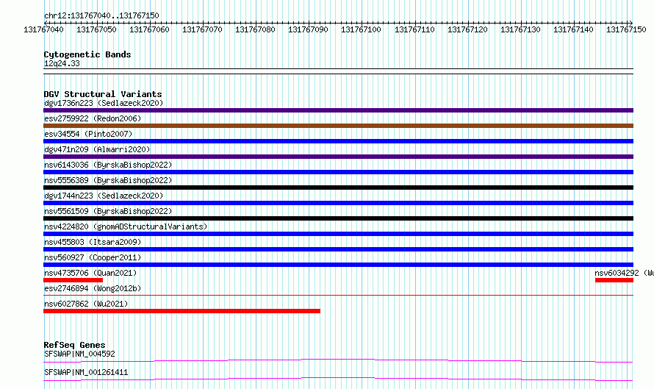Click ruler position 131767070

(202, 29)
